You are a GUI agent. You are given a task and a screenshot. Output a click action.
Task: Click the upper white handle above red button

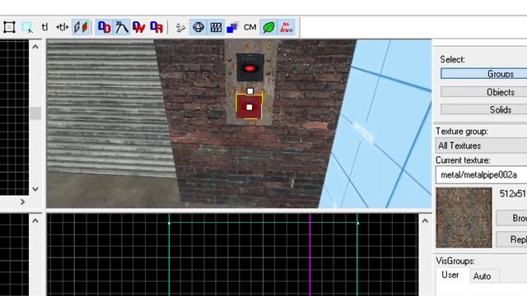[250, 91]
